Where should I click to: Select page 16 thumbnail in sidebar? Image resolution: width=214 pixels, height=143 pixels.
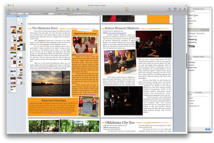(13, 89)
